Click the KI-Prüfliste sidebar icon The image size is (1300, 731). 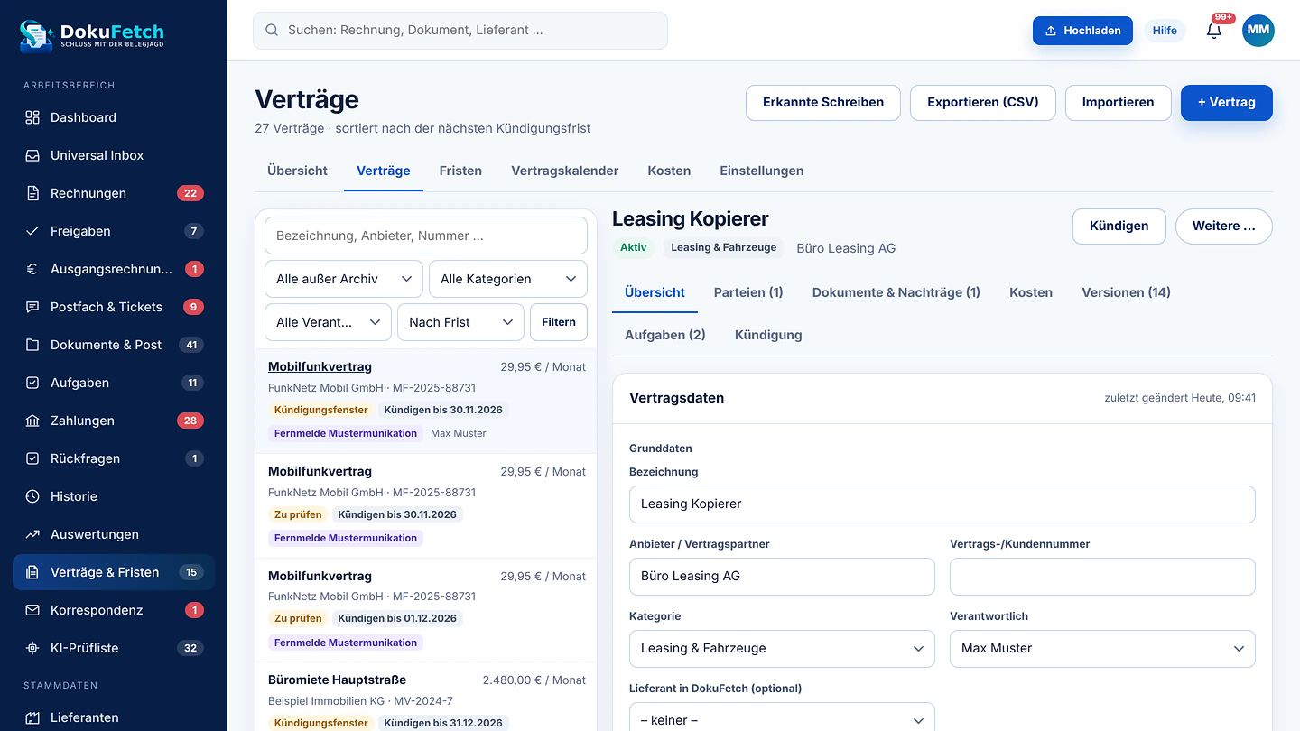click(32, 648)
